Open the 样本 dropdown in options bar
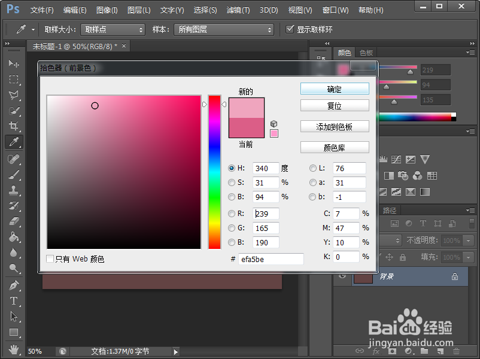This screenshot has height=359, width=480. [223, 29]
